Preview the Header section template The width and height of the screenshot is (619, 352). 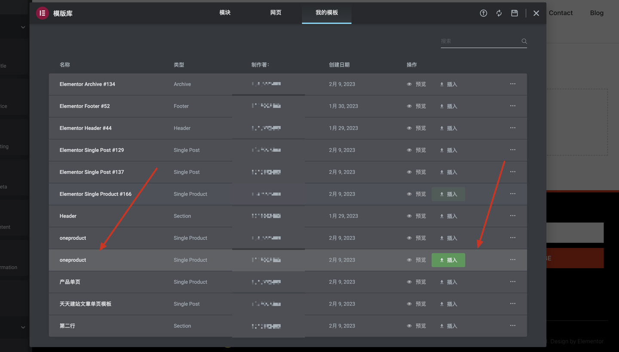click(x=417, y=216)
